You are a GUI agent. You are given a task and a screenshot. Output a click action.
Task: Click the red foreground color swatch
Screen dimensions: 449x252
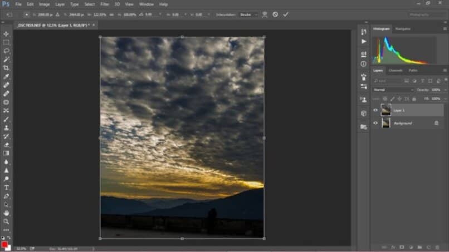(4, 244)
